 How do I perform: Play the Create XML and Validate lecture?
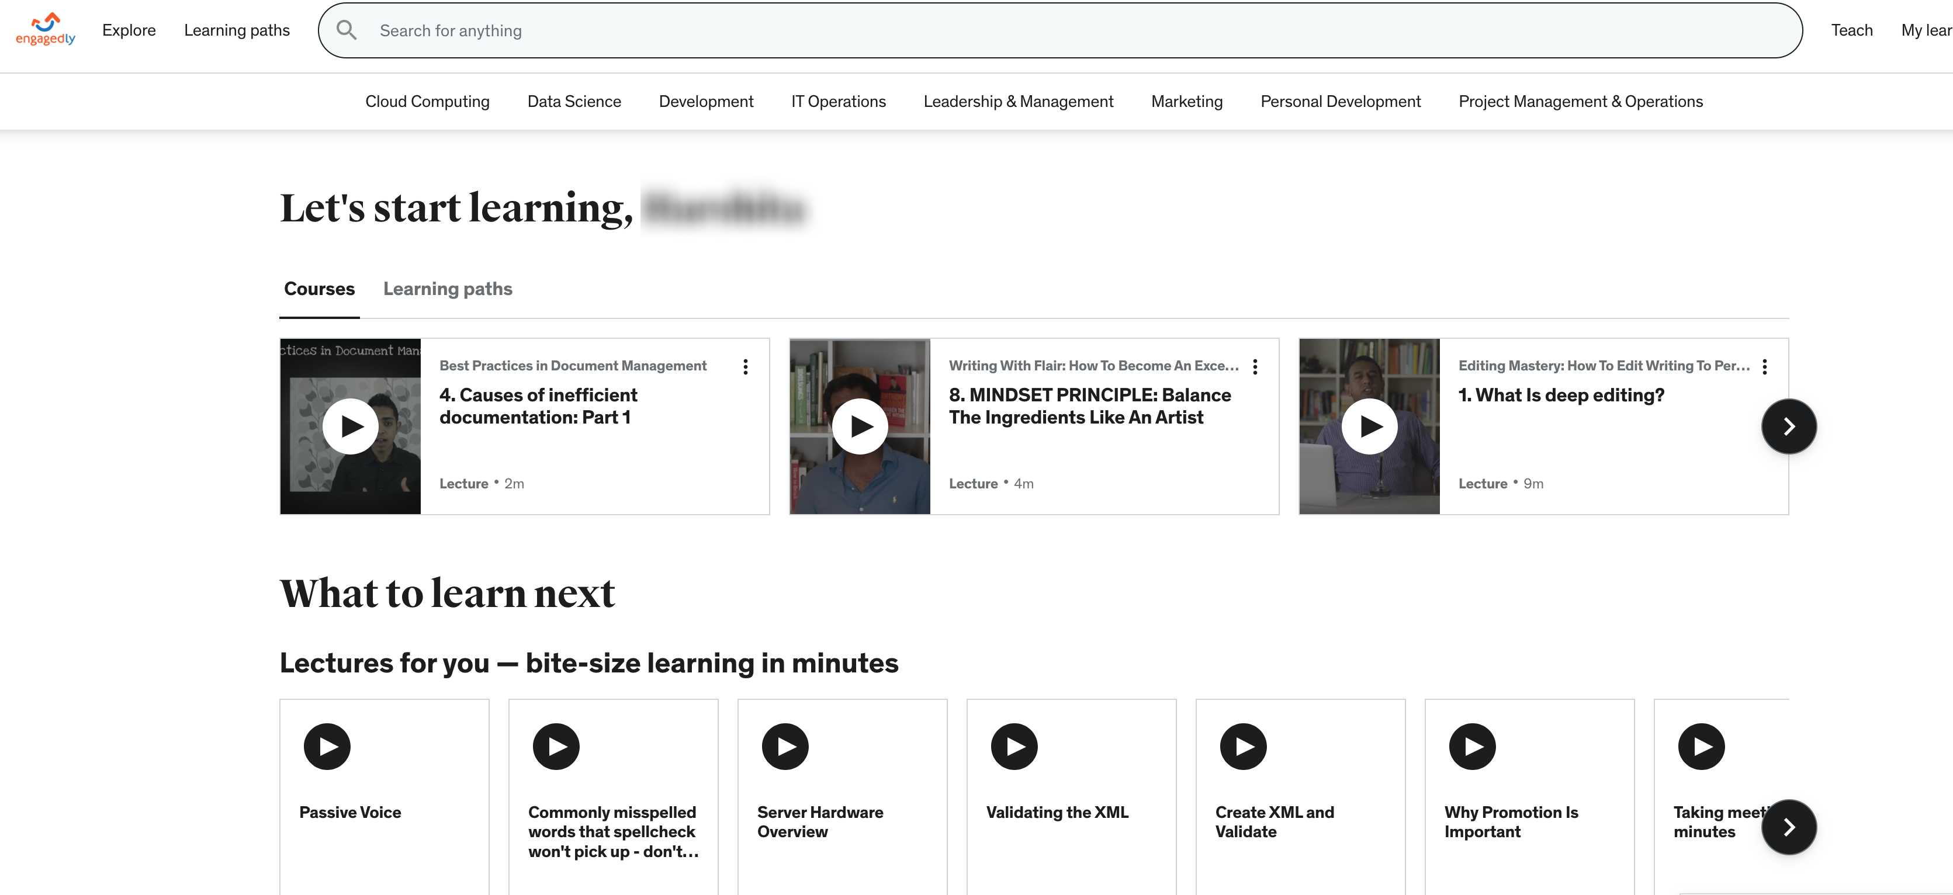click(x=1244, y=747)
